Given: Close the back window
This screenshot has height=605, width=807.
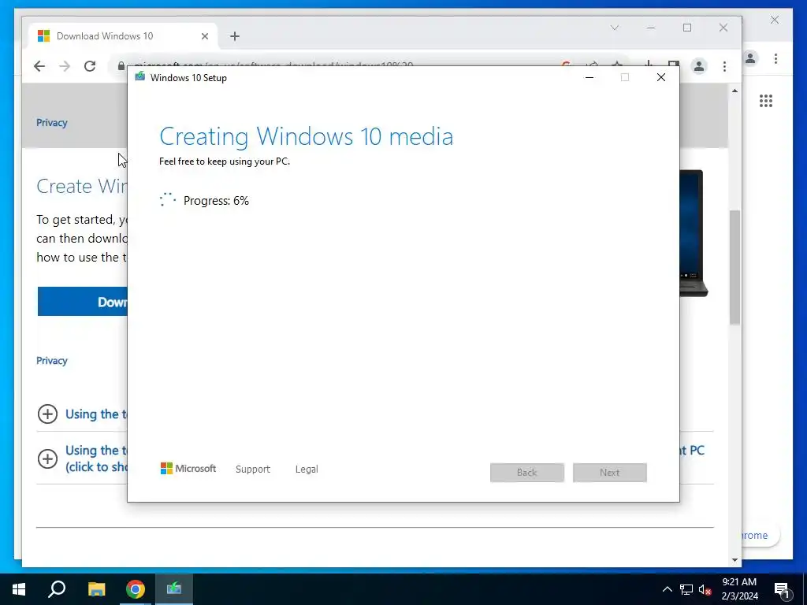Looking at the screenshot, I should pyautogui.click(x=775, y=20).
